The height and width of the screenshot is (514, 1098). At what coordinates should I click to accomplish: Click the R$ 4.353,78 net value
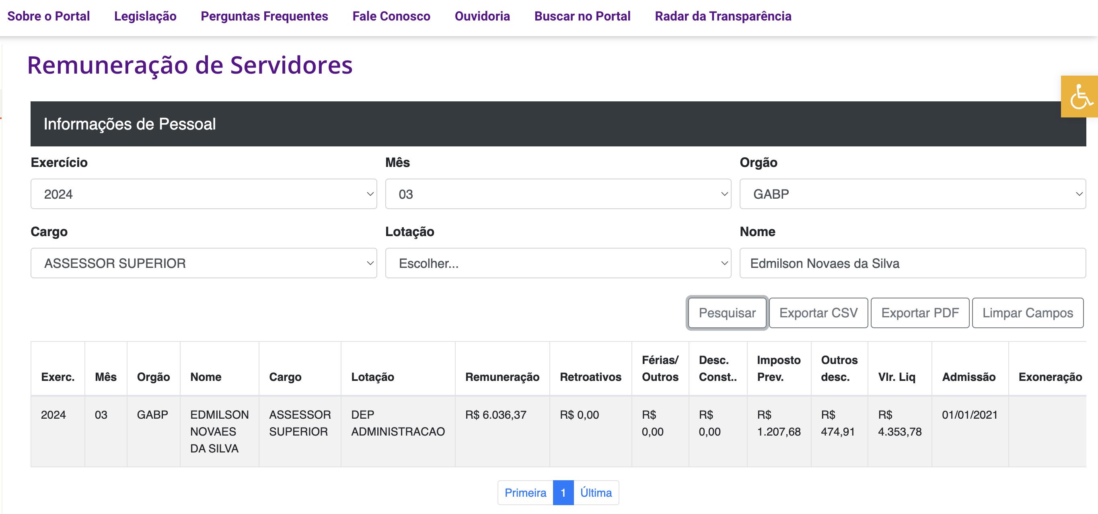point(900,423)
